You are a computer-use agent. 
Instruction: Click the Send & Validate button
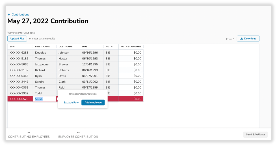(x=255, y=134)
